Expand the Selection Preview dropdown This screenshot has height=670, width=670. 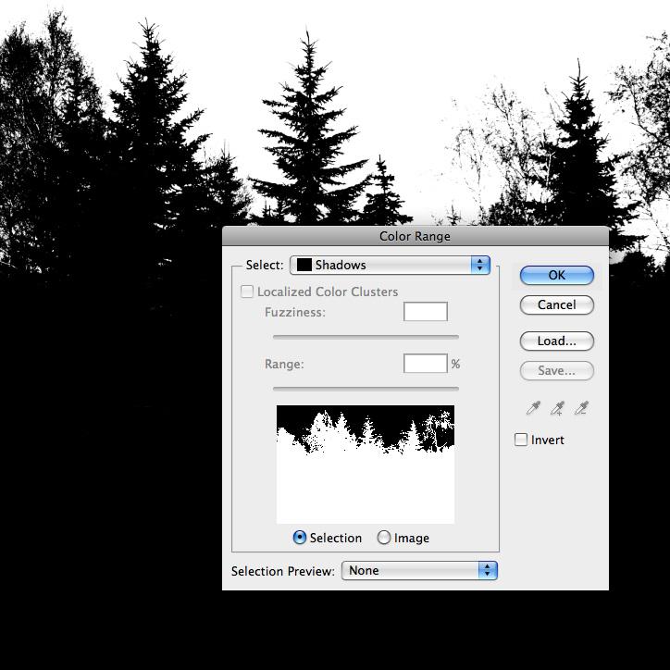(419, 570)
